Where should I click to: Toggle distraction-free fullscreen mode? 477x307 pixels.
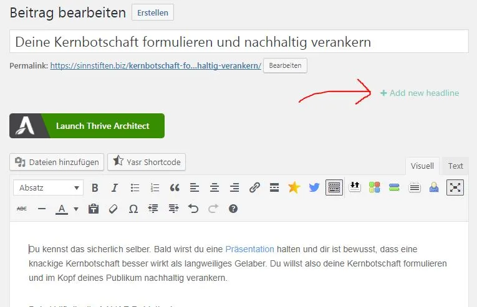[x=455, y=187]
